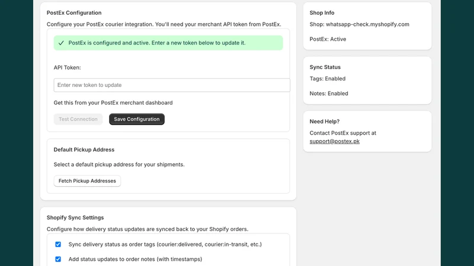474x266 pixels.
Task: Toggle add status updates to order notes checkbox
Action: (x=58, y=259)
